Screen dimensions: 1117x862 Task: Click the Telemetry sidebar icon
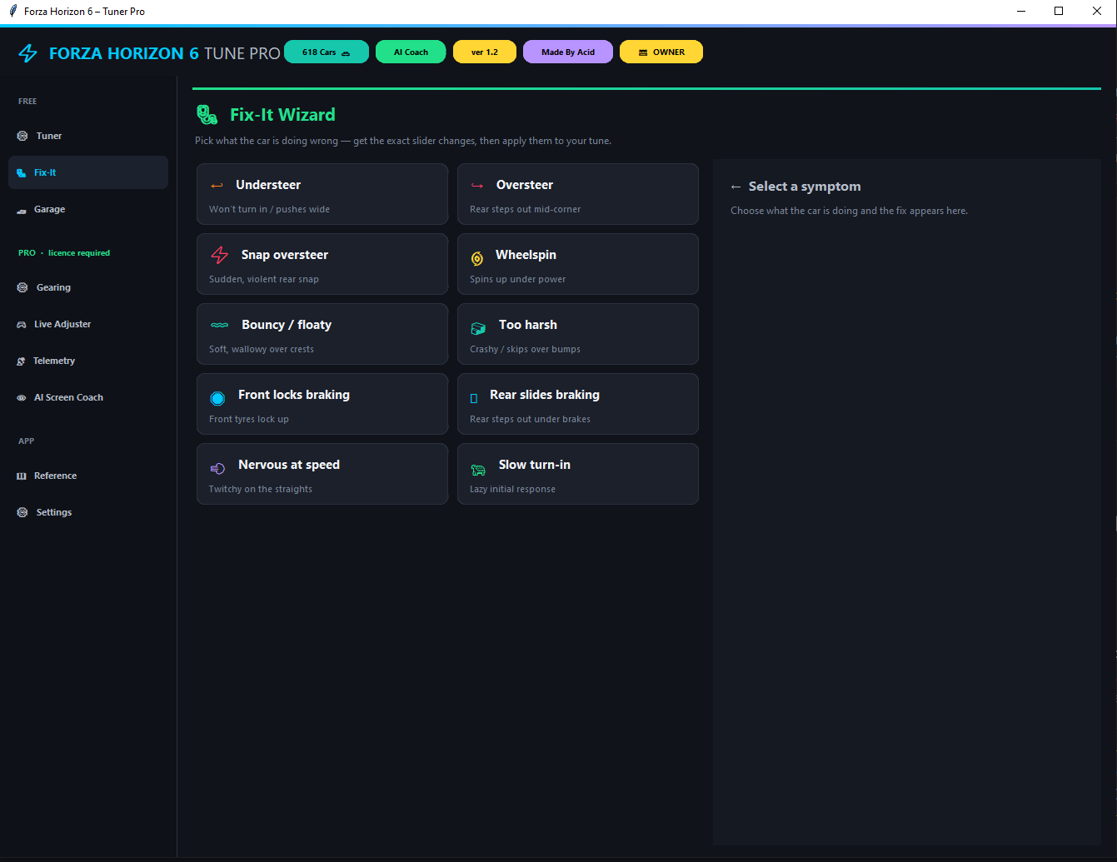(22, 361)
